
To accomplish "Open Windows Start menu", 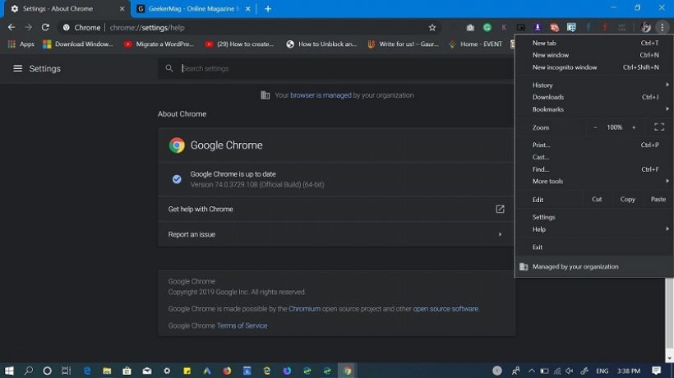I will [x=9, y=371].
